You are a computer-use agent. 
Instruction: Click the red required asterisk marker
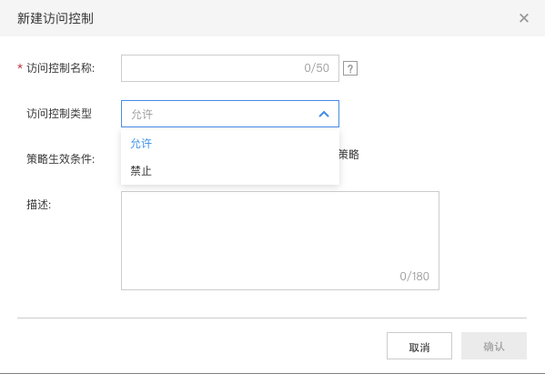tap(20, 67)
